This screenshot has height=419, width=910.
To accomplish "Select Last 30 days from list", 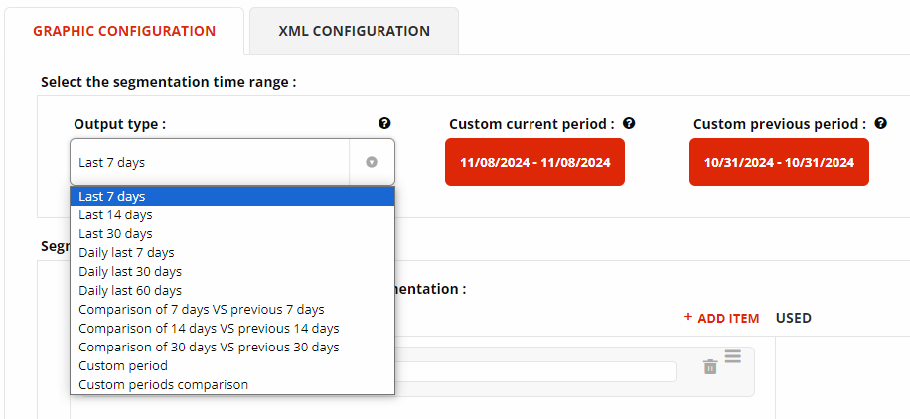I will pos(116,233).
